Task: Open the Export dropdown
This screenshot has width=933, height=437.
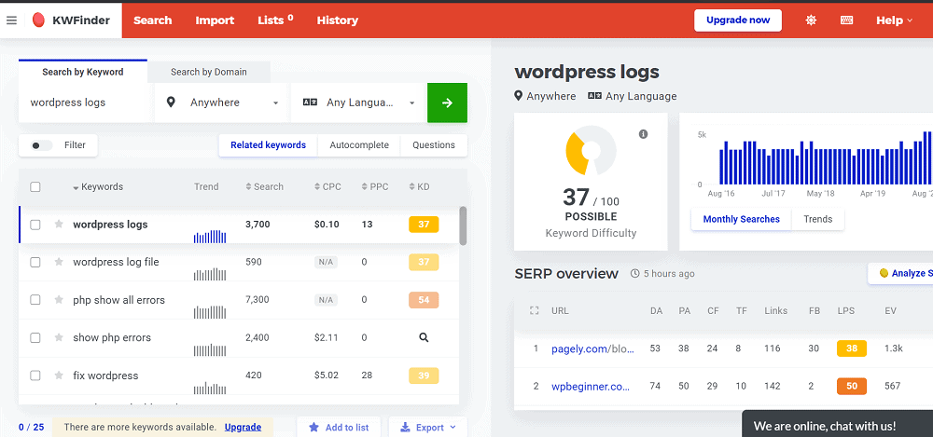Action: point(428,427)
